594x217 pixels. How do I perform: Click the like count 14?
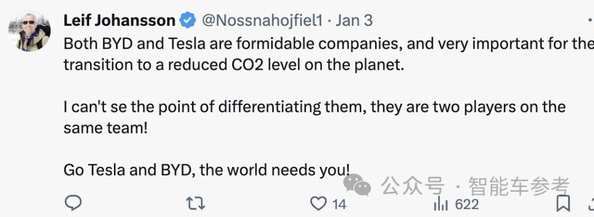pos(339,204)
